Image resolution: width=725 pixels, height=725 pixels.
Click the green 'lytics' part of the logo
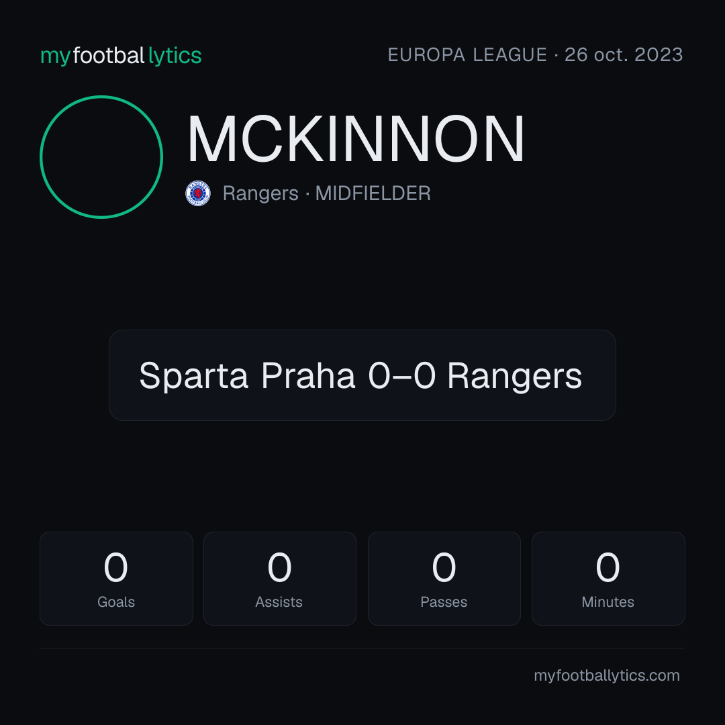coord(175,56)
